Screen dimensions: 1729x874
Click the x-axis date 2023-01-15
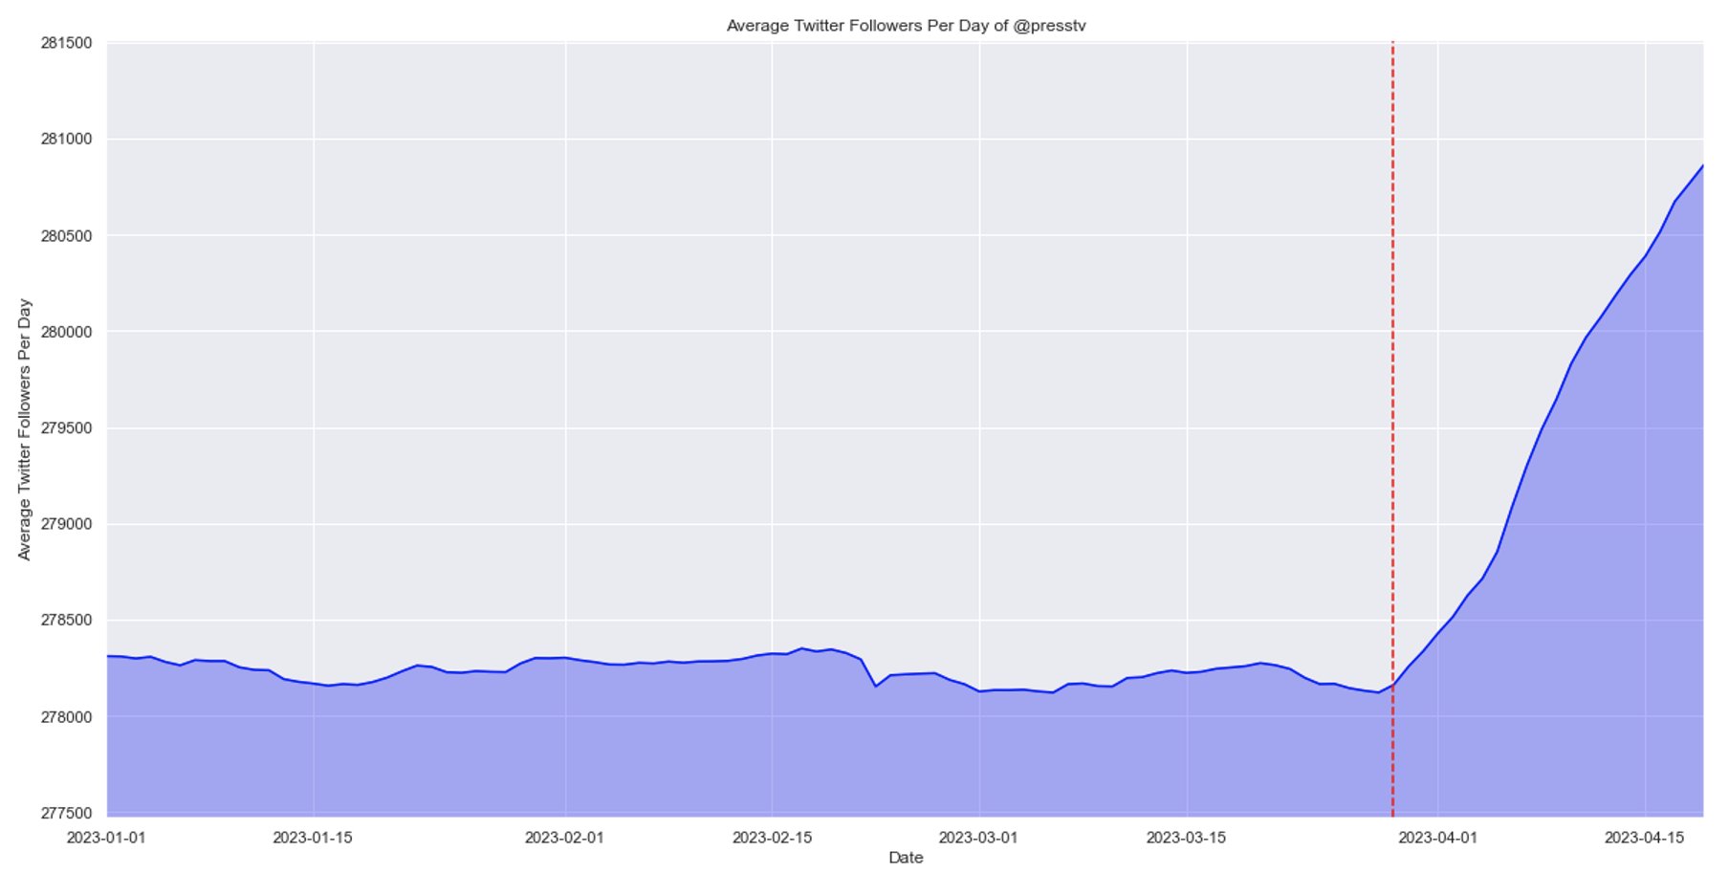pos(313,838)
